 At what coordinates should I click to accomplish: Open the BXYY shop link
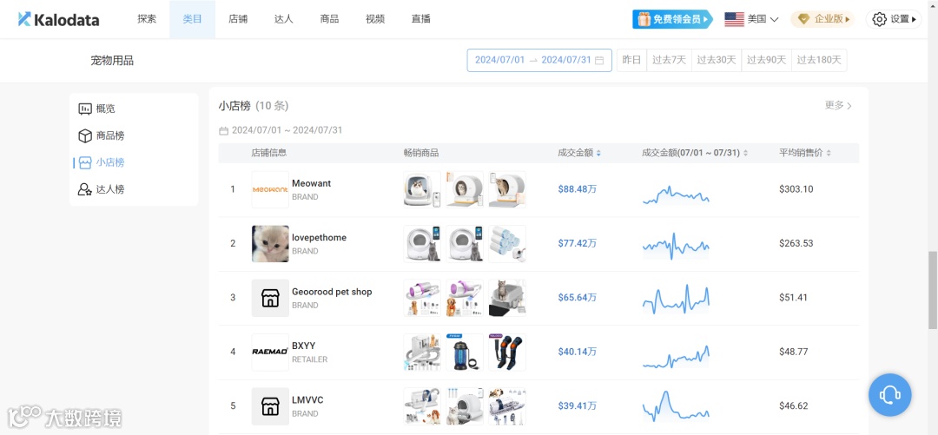click(x=303, y=346)
